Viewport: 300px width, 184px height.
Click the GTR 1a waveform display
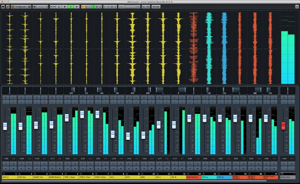(209, 48)
